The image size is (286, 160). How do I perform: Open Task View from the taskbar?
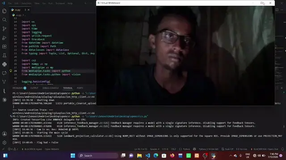tap(123, 156)
